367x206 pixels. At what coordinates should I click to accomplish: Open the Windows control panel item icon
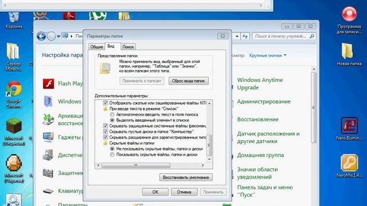point(48,101)
